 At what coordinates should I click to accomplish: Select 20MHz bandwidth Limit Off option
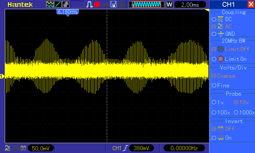pos(214,49)
